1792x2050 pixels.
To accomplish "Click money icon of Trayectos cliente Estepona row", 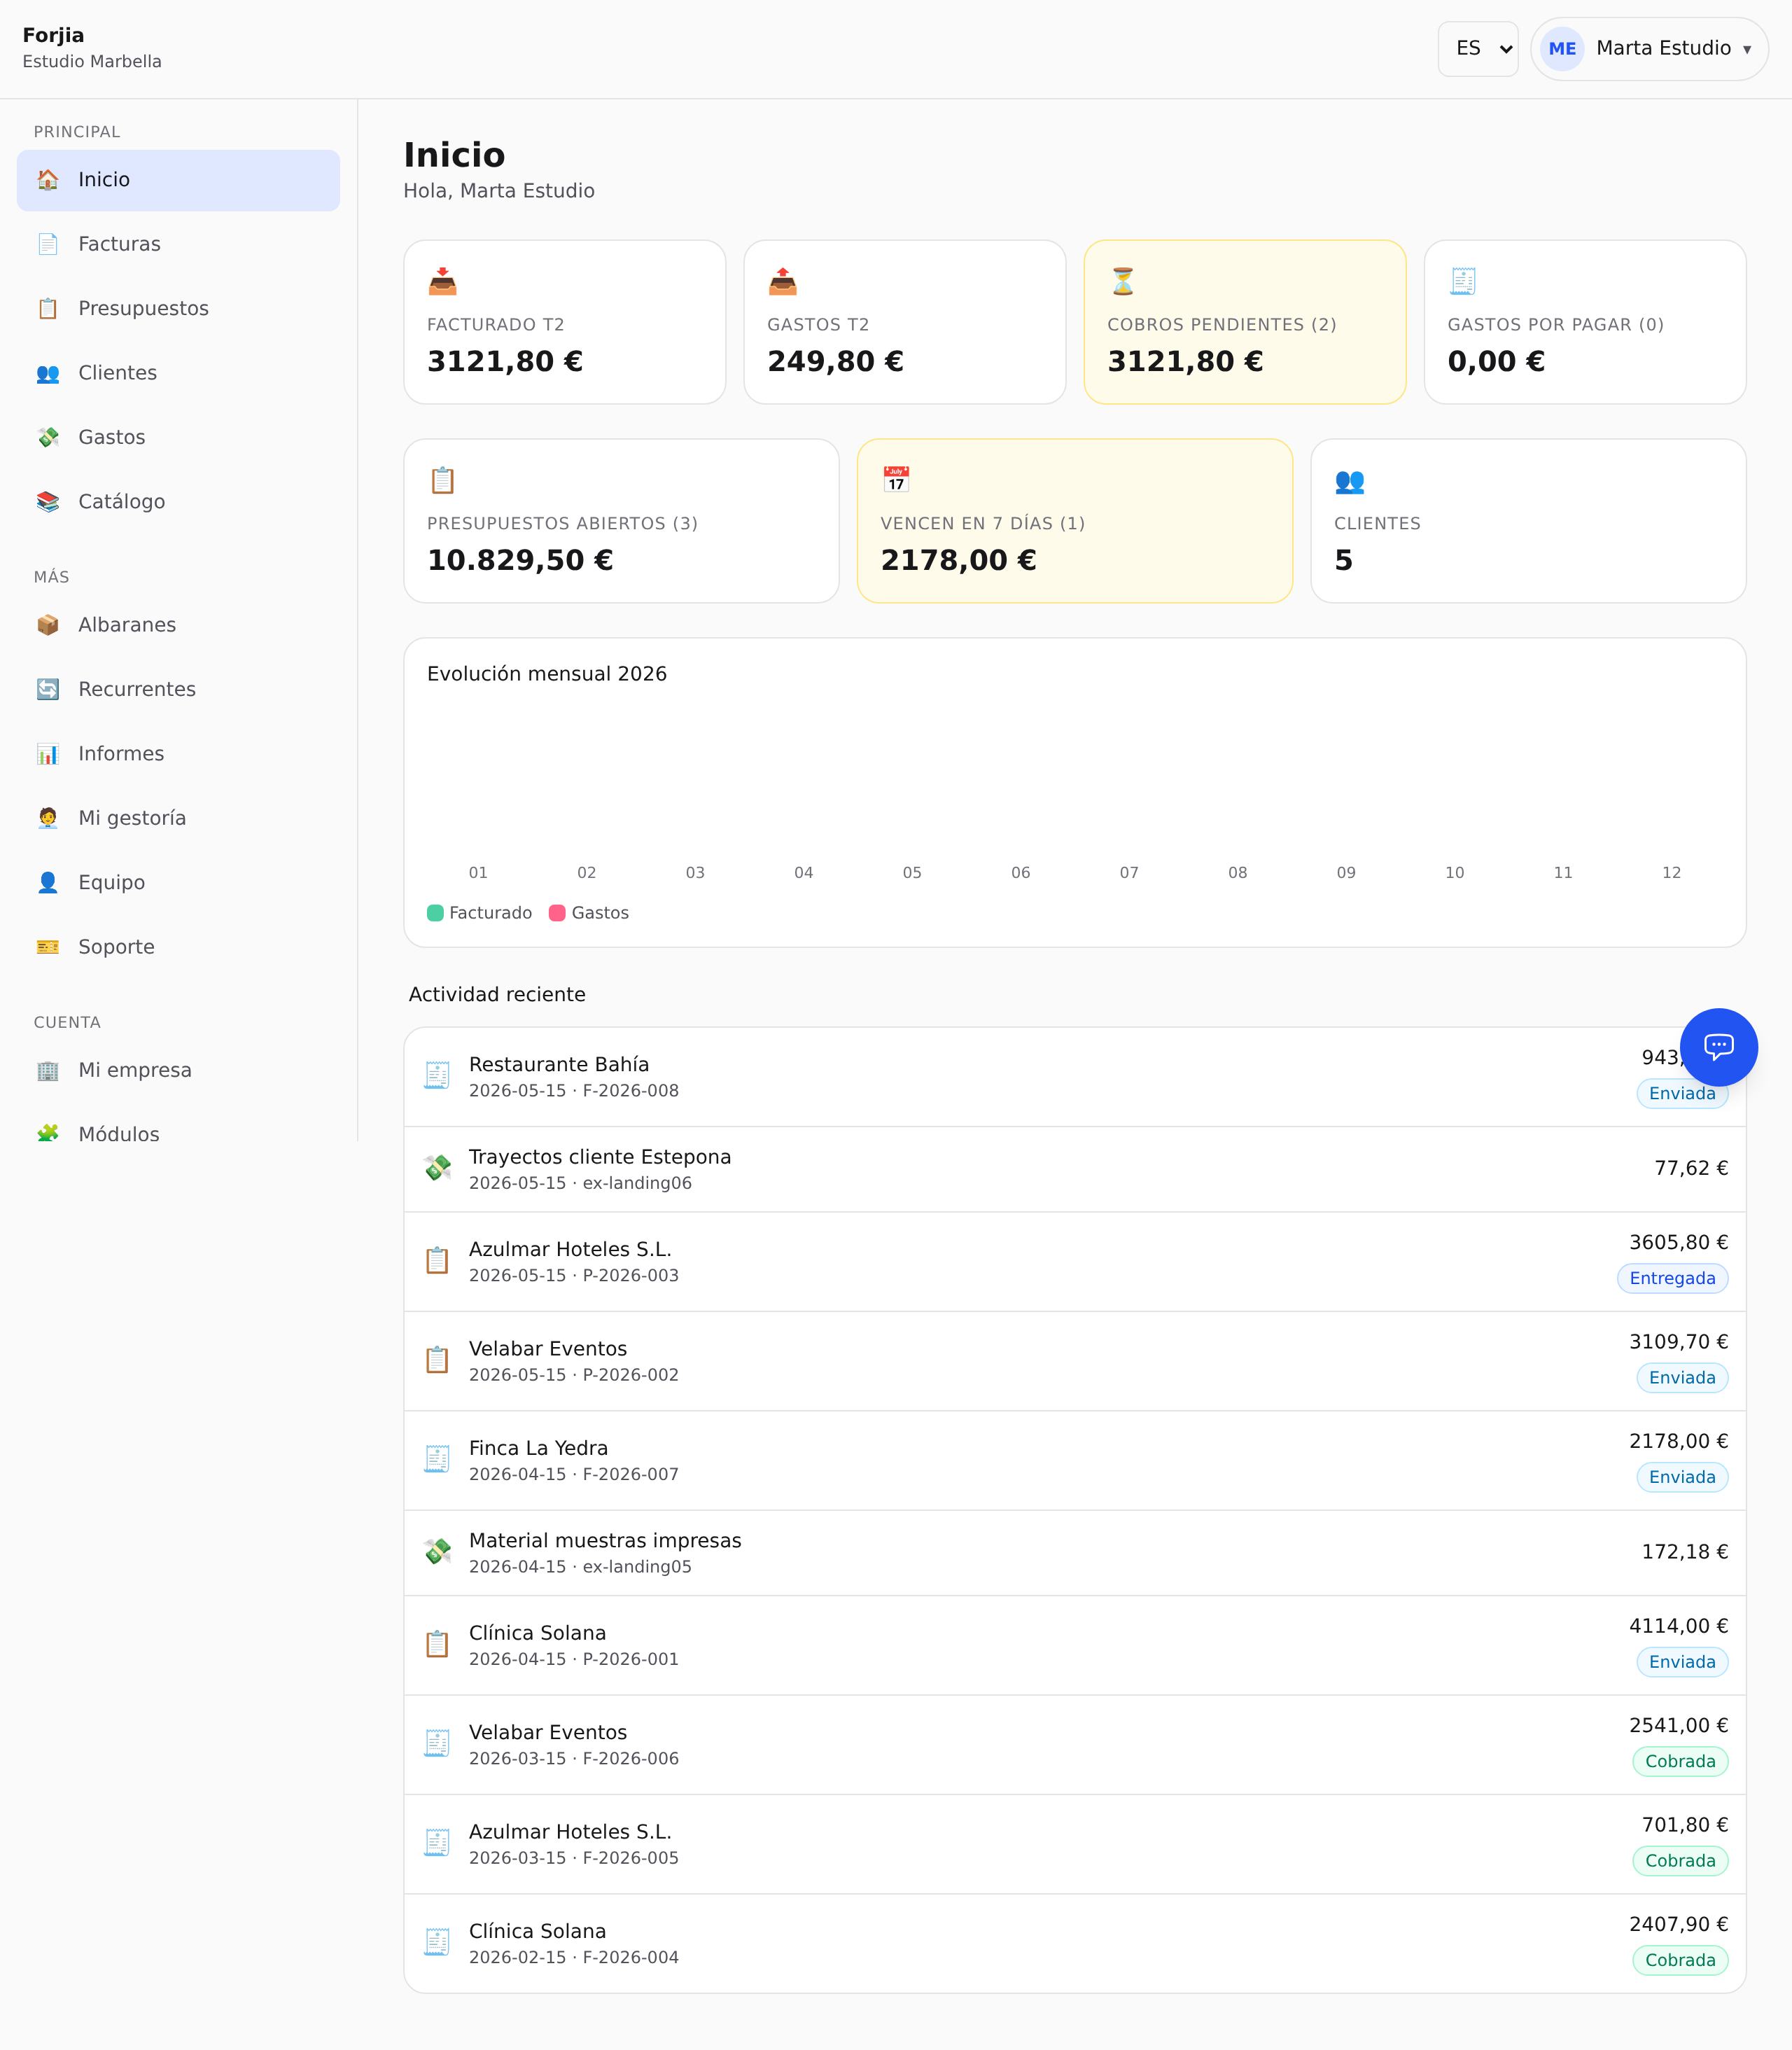I will (x=437, y=1168).
